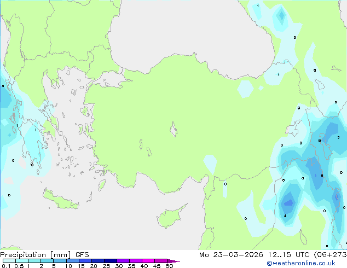Pick the 30–35 mm violet swatch
Screen dimensions: 347x268
[x=123, y=261]
